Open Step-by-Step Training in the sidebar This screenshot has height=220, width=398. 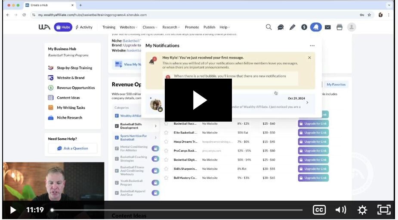point(70,68)
